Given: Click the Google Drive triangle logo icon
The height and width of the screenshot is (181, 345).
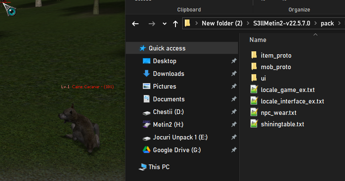Looking at the screenshot, I should click(x=147, y=150).
